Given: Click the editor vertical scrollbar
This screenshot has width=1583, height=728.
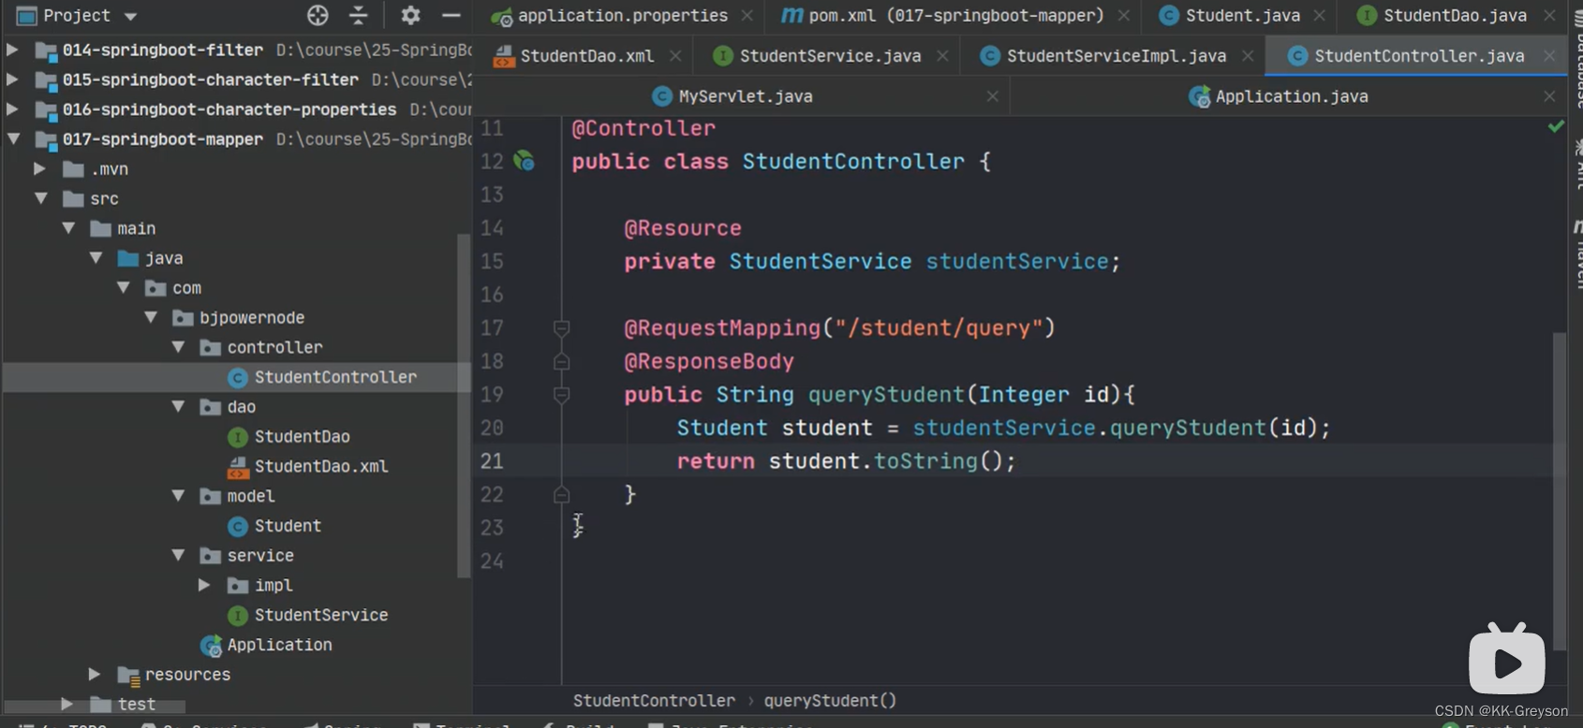Looking at the screenshot, I should click(1559, 490).
